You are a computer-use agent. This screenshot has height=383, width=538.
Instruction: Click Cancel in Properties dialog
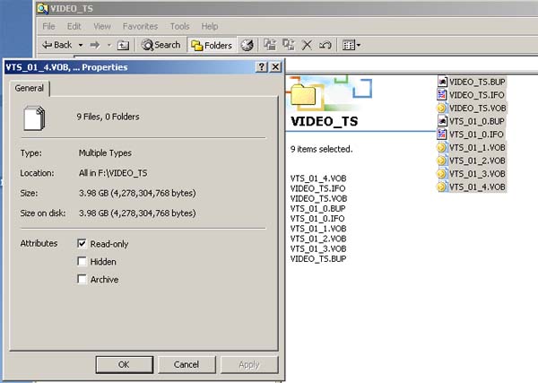[187, 364]
